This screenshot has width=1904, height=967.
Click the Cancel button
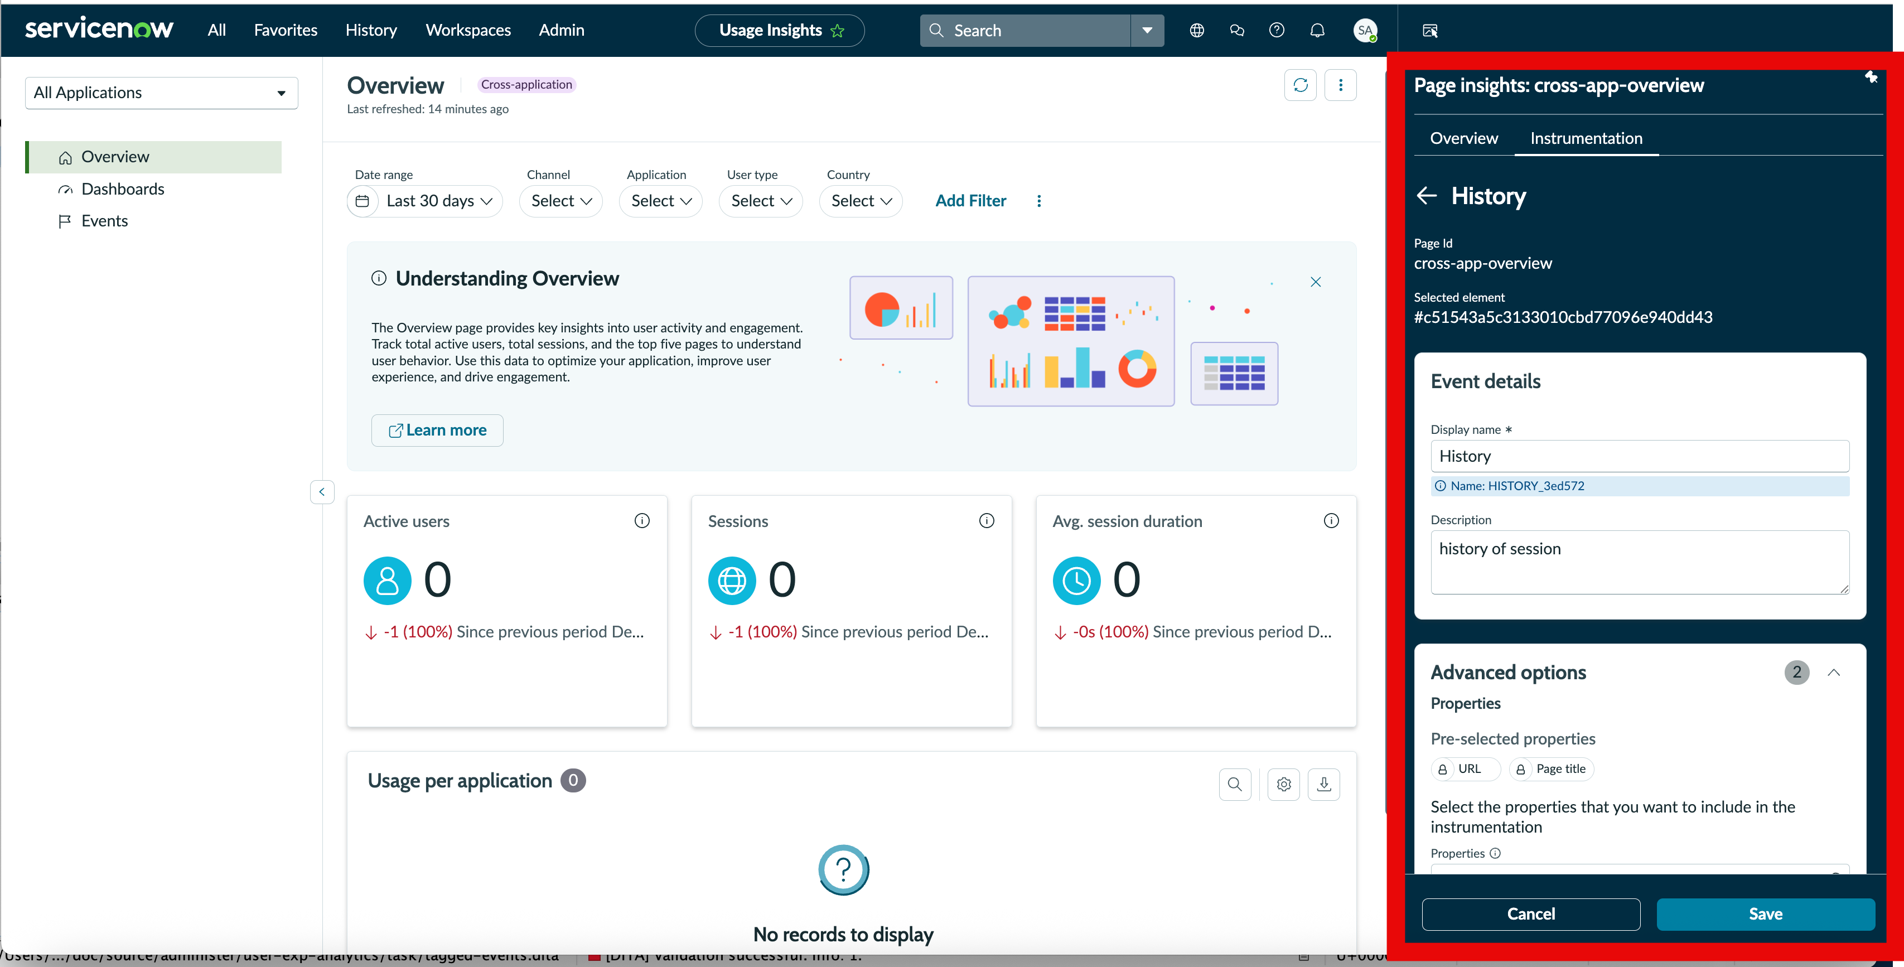1531,915
